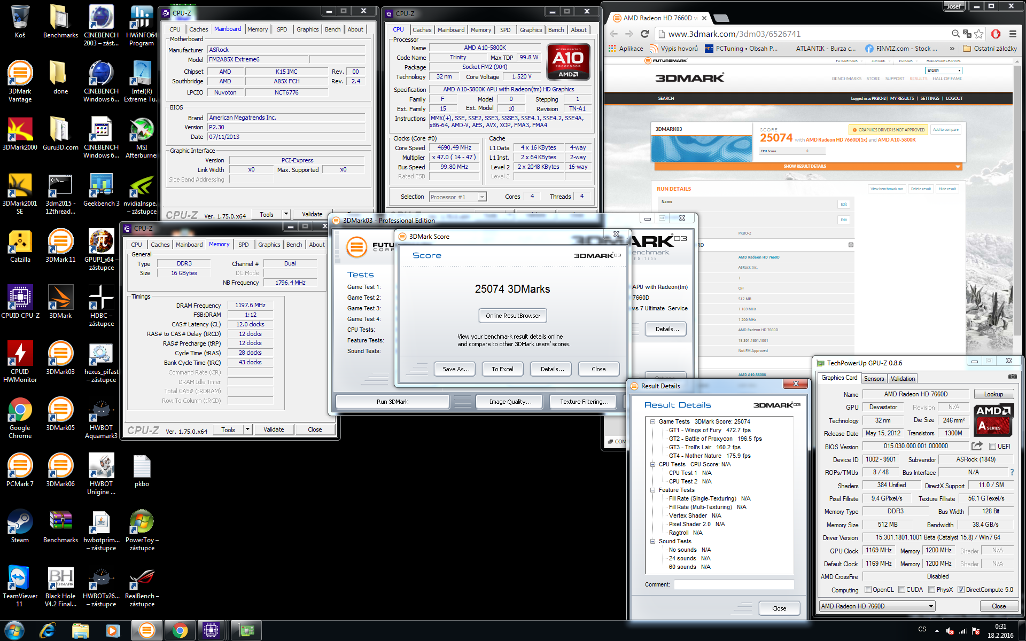Viewport: 1026px width, 641px height.
Task: Expand the SHOW RESULT DETAILS bar on 3dmark.com
Action: coord(808,167)
